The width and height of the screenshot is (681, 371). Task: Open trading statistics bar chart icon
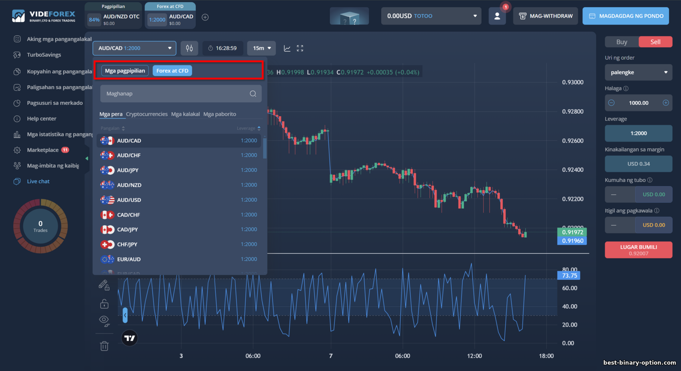pos(17,134)
